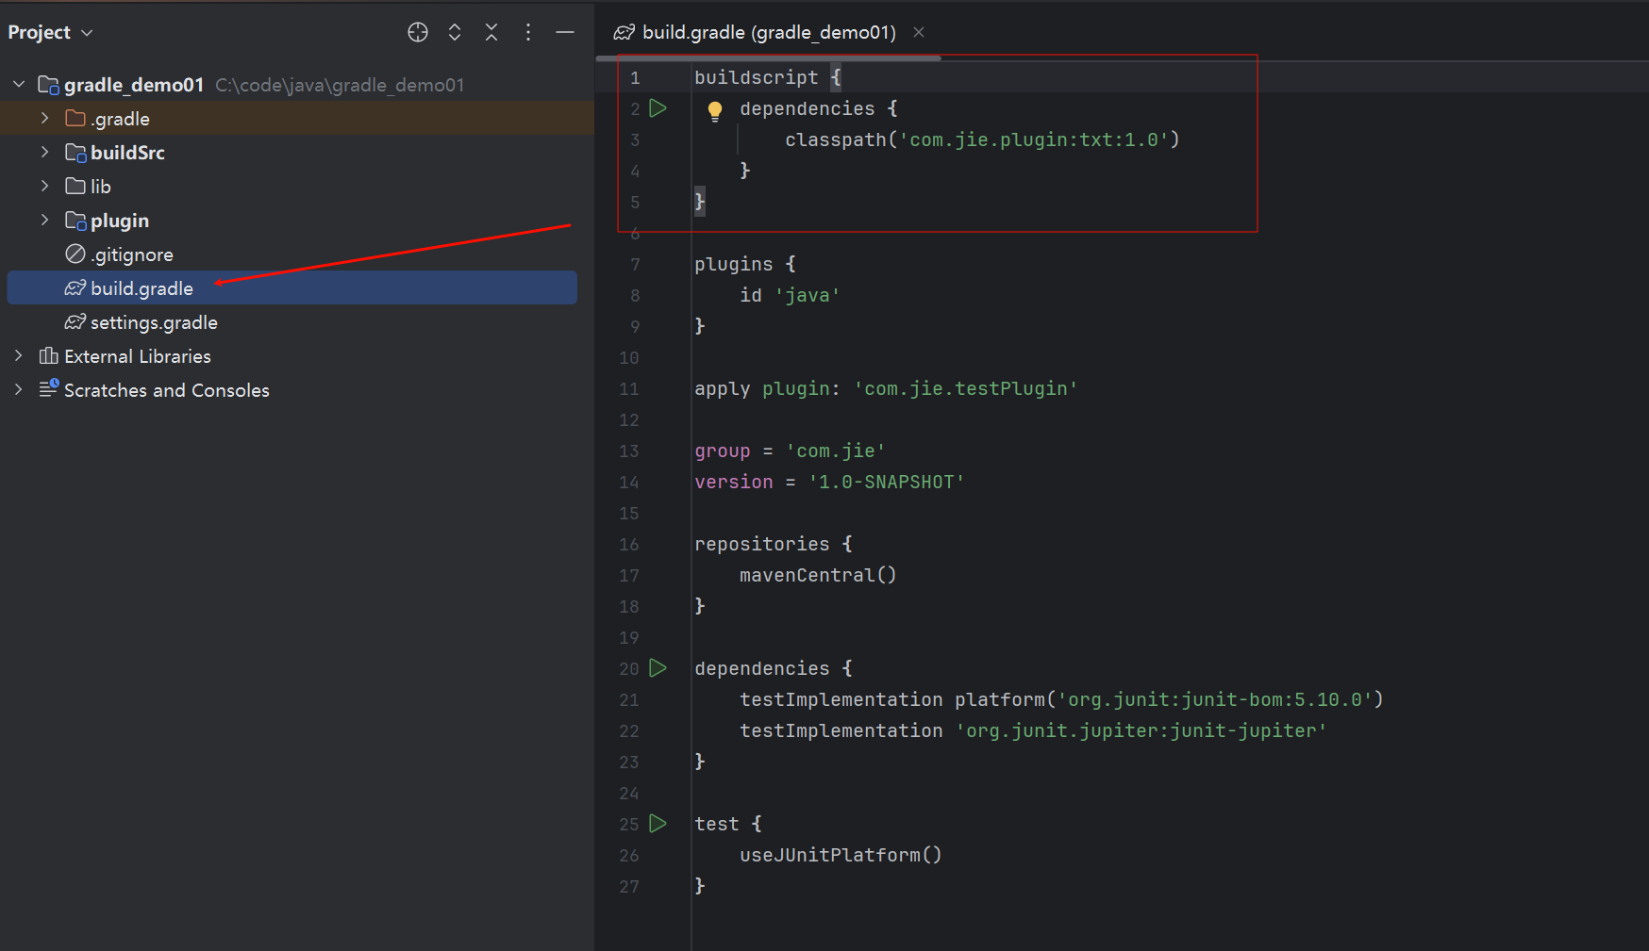Expand Scratches and Consoles node

click(19, 389)
